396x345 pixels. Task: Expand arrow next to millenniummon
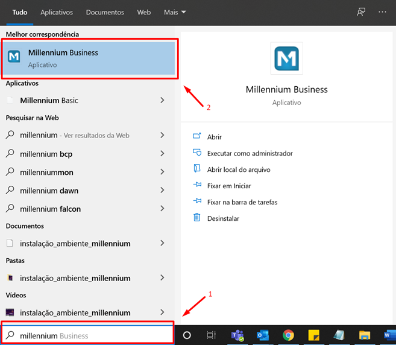pos(162,172)
